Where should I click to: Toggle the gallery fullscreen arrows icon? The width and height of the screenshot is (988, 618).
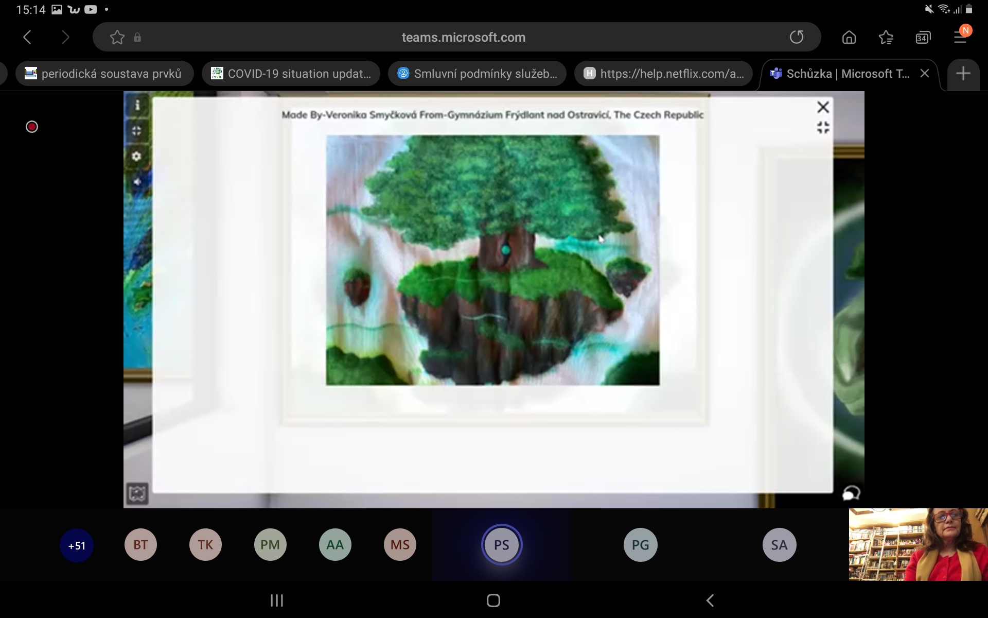coord(137,130)
